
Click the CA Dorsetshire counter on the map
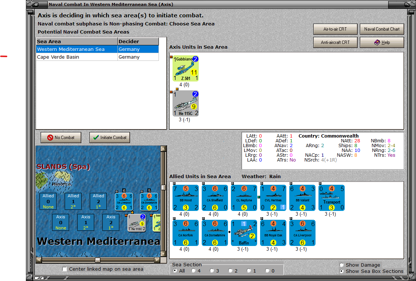point(149,202)
